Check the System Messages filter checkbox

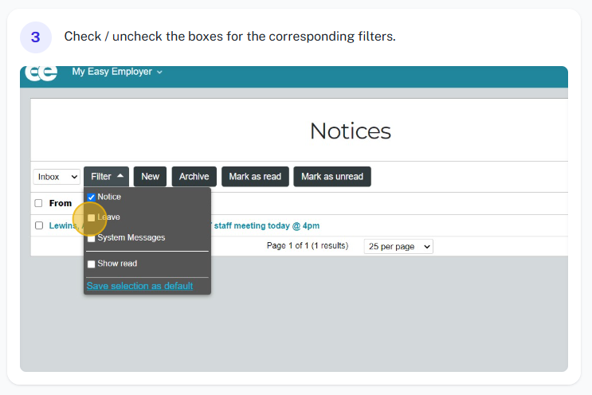tap(91, 238)
